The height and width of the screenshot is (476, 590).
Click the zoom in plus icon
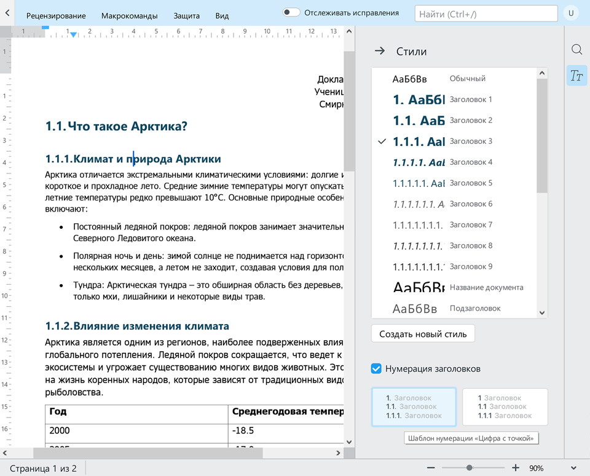(x=515, y=468)
